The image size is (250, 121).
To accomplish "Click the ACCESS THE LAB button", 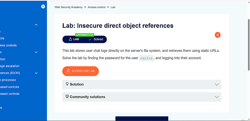I will pyautogui.click(x=80, y=71).
